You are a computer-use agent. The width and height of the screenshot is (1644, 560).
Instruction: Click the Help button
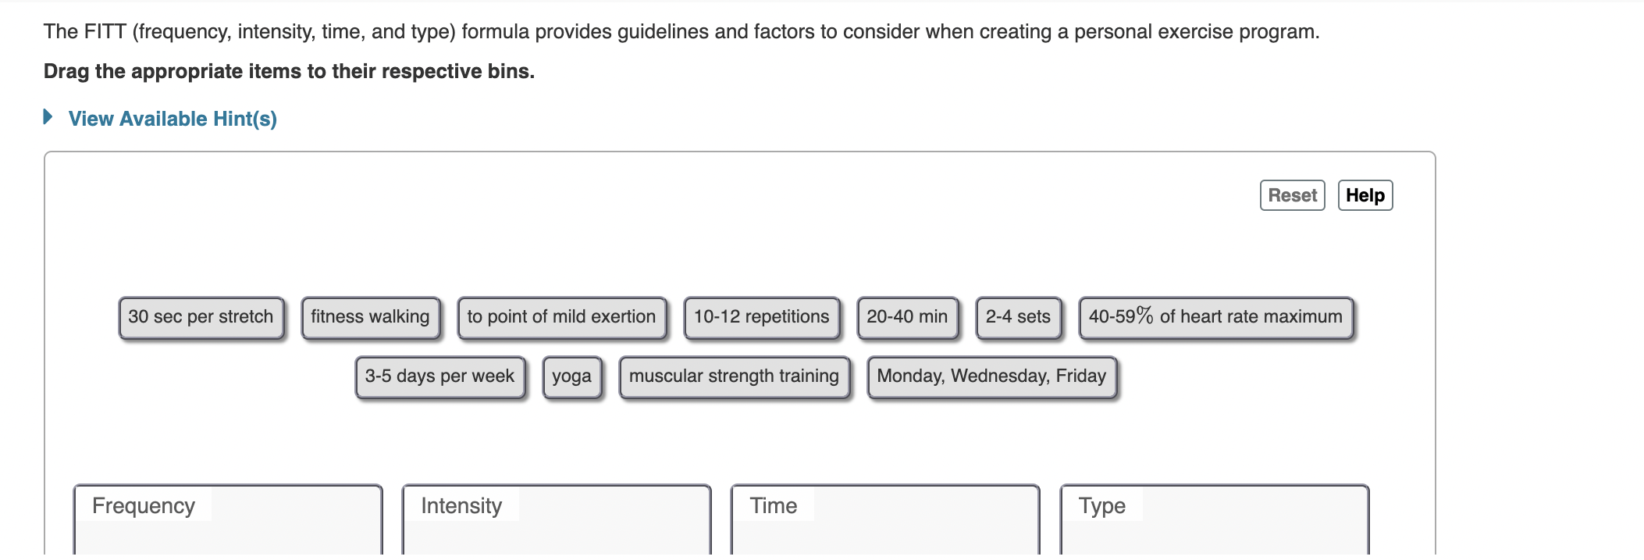click(x=1365, y=195)
